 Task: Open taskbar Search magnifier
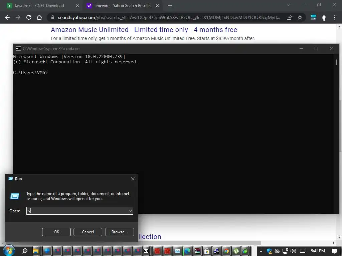25,251
